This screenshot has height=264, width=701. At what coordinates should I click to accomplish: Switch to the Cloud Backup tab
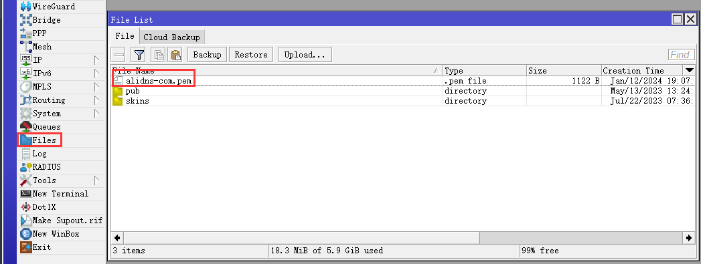coord(171,37)
